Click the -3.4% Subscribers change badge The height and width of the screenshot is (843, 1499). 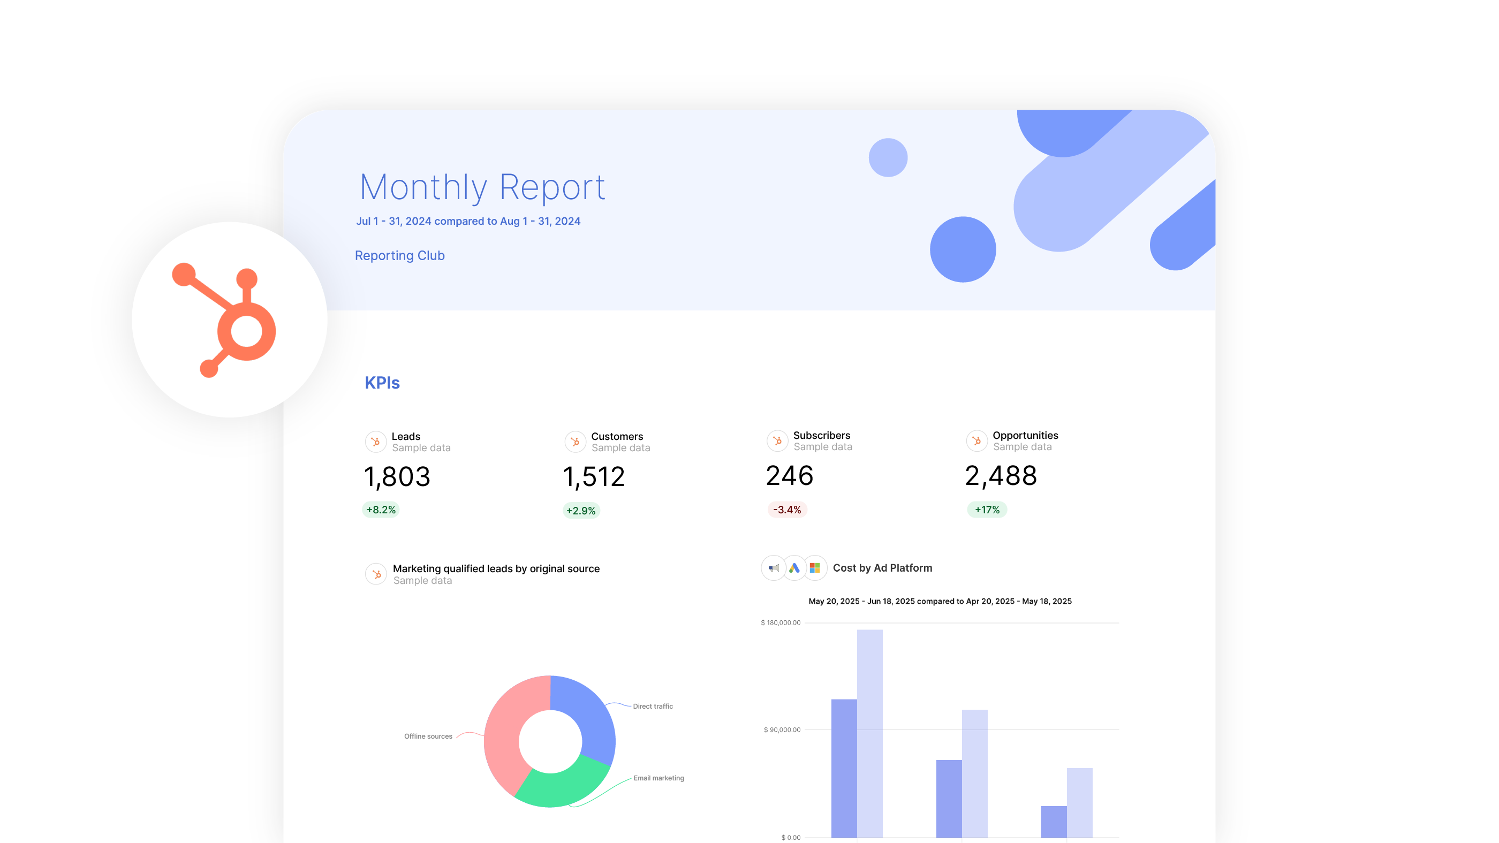pyautogui.click(x=787, y=510)
